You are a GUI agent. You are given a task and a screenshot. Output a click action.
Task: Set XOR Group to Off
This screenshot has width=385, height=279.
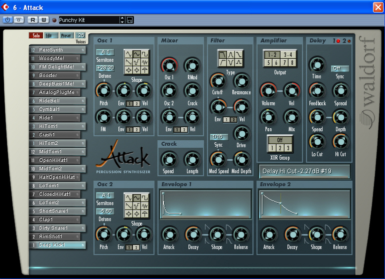tap(279, 140)
